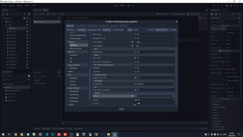This screenshot has height=137, width=243.
Task: Open Calculator from taskbar
Action: click(x=77, y=134)
